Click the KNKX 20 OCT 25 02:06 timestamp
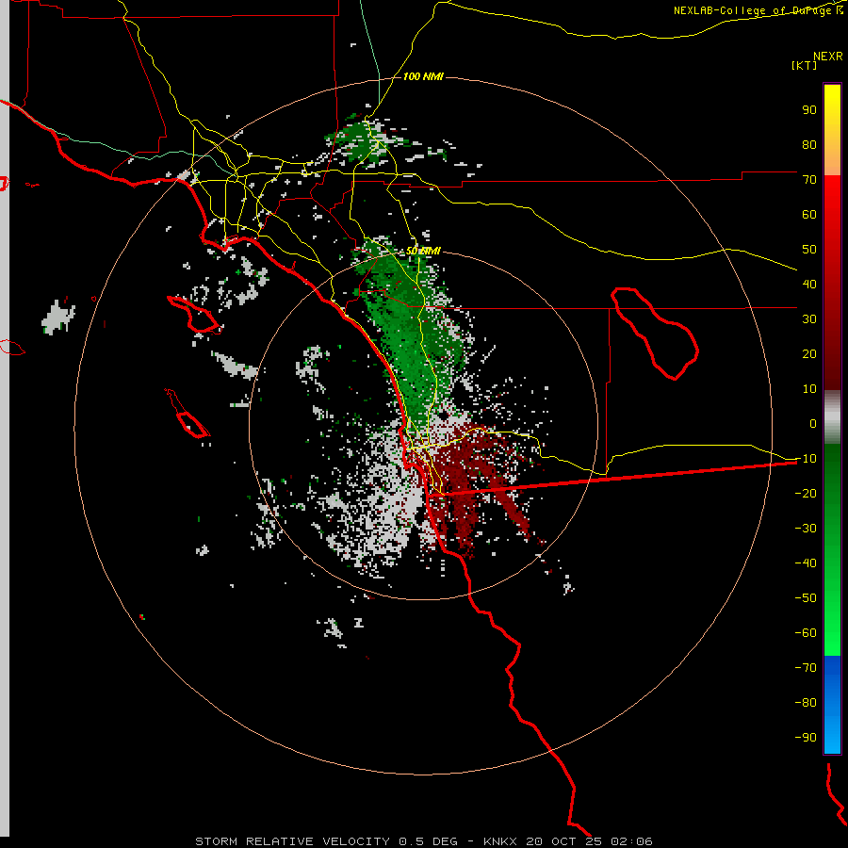This screenshot has height=848, width=848. (x=568, y=841)
